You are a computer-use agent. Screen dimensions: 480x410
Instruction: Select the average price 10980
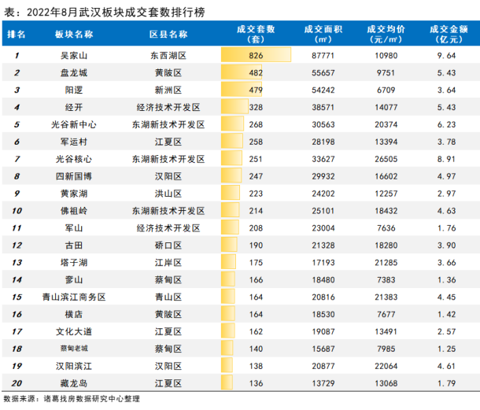tap(386, 55)
